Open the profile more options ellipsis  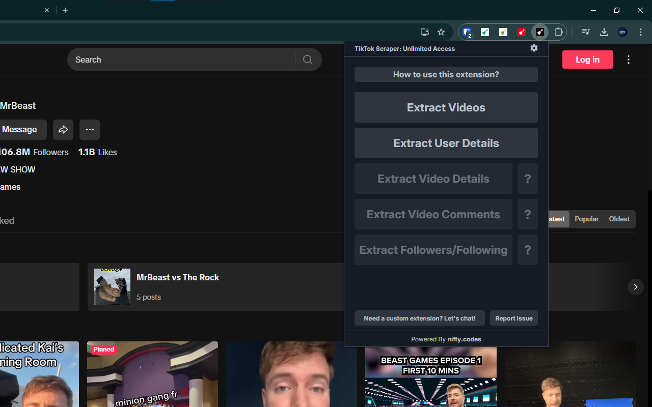90,130
